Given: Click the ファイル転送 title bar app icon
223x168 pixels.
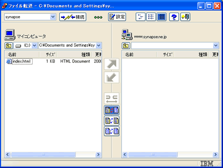Looking at the screenshot, I should pos(4,6).
